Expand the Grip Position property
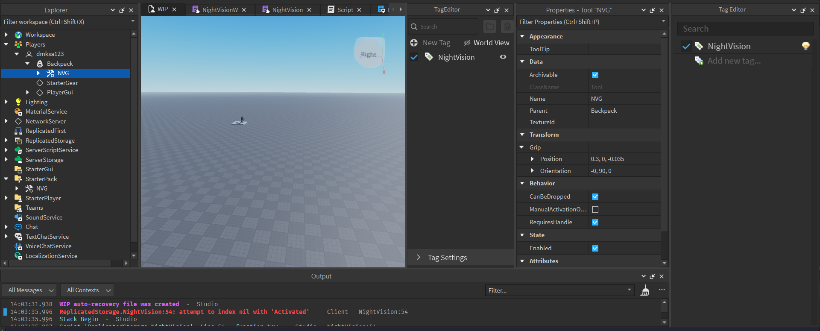The height and width of the screenshot is (331, 820). click(532, 159)
